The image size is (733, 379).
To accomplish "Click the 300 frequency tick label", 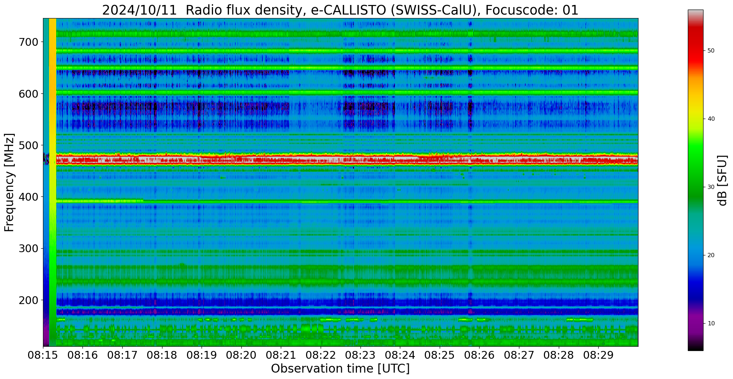I will point(28,248).
